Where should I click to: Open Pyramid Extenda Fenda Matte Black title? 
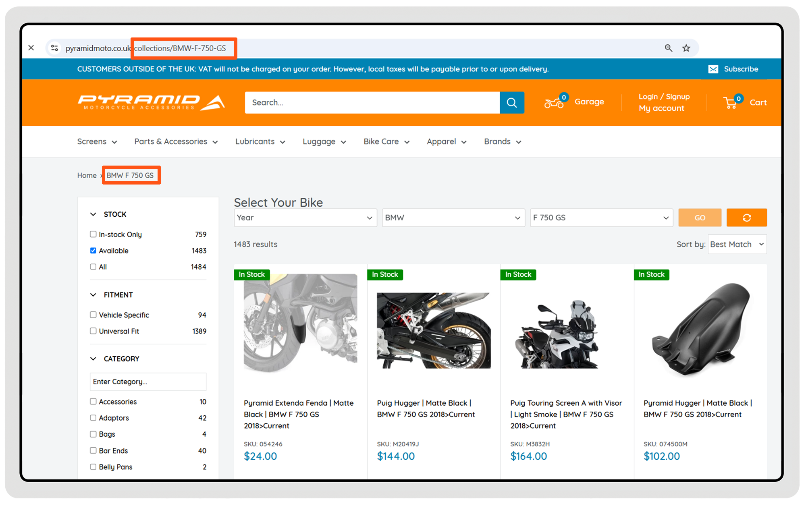coord(299,414)
